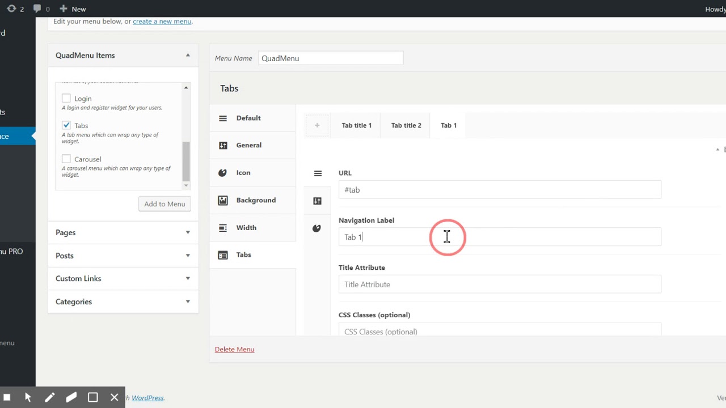This screenshot has width=726, height=408.
Task: Open the tab item palette icon
Action: [x=316, y=228]
